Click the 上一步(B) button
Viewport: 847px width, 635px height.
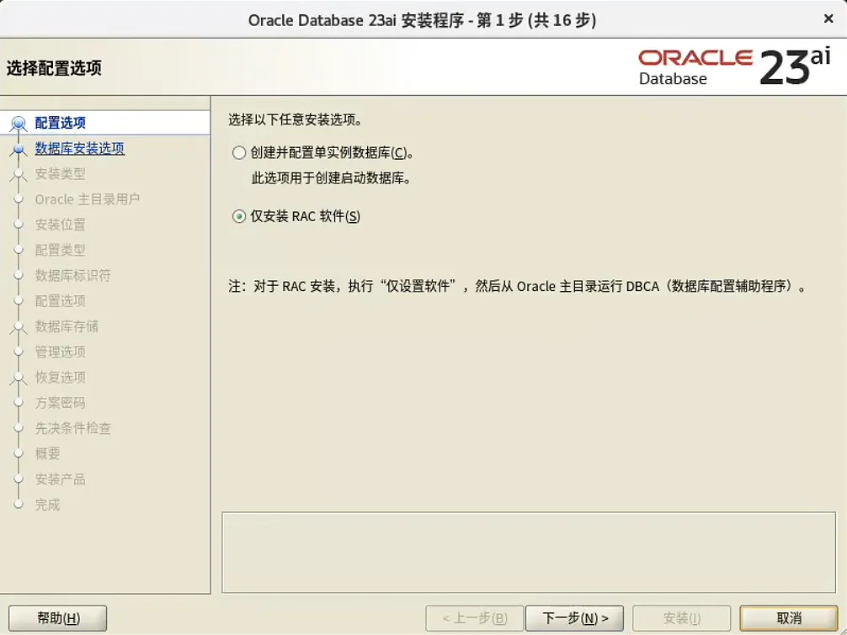tap(474, 617)
